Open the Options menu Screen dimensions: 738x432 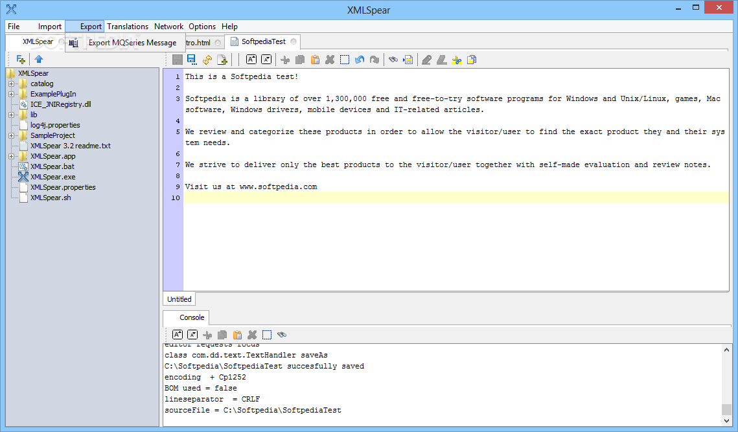point(202,27)
